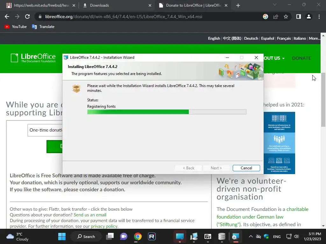Switch site language to Español
326x244 pixels.
(x=267, y=38)
